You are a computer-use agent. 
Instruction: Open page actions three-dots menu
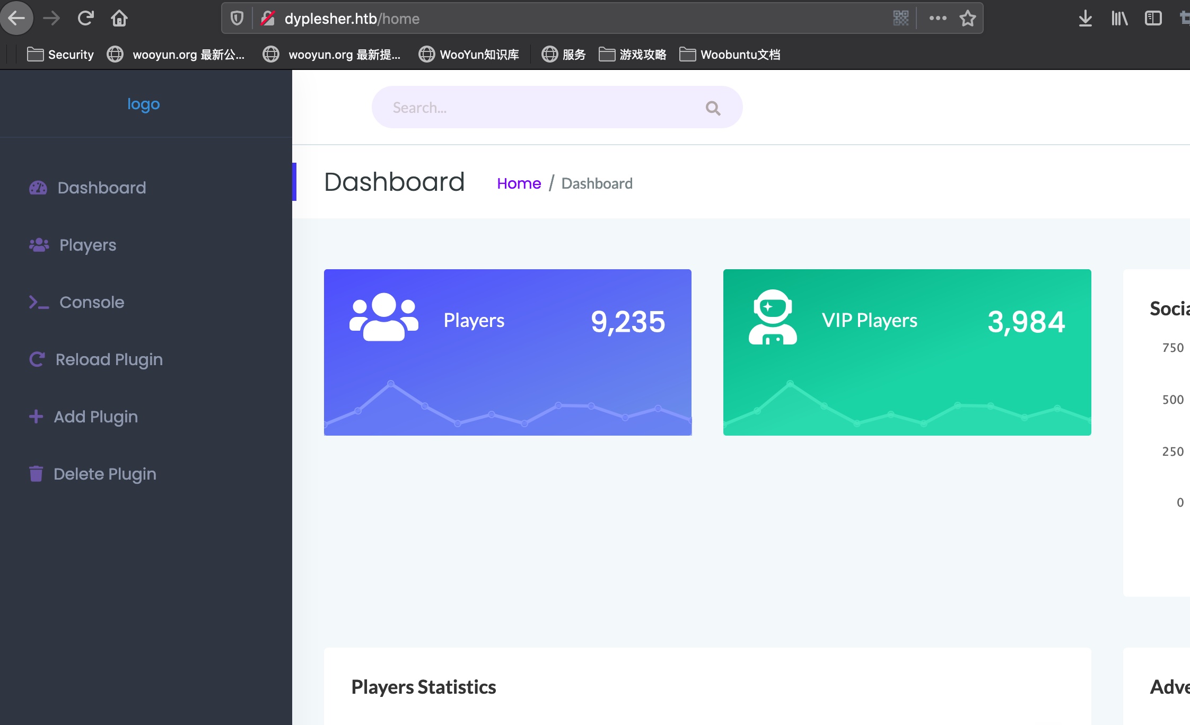(x=938, y=19)
